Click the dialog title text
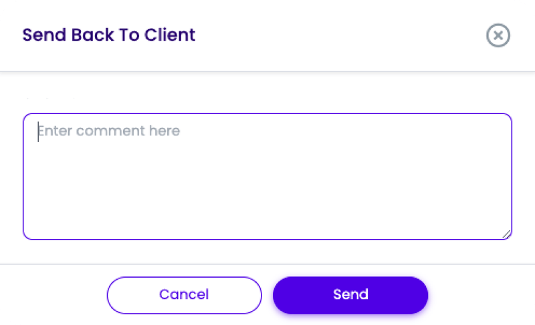Image resolution: width=535 pixels, height=325 pixels. (x=109, y=35)
